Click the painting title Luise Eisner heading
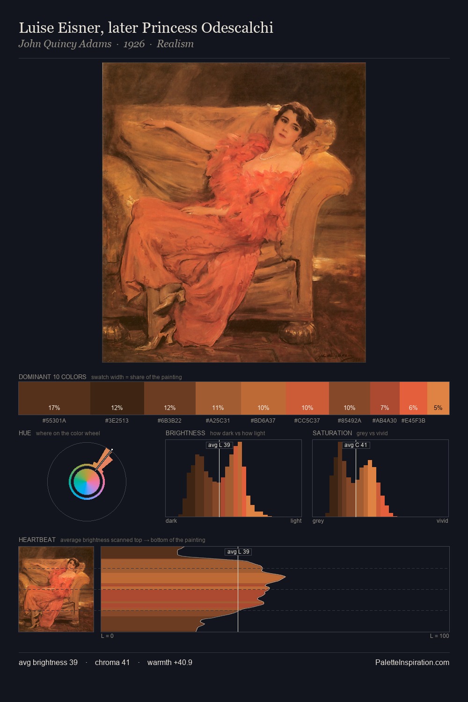The height and width of the screenshot is (702, 468). (146, 28)
